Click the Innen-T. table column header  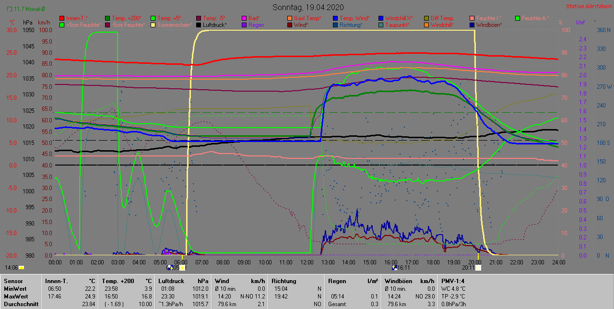point(56,280)
